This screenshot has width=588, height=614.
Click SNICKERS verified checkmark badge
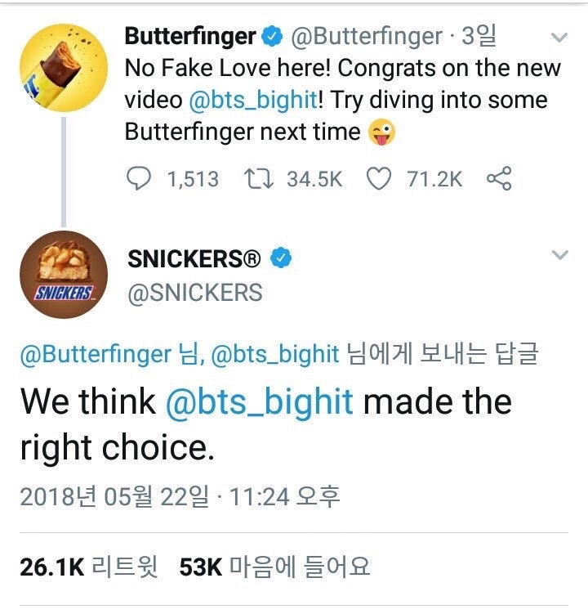280,259
